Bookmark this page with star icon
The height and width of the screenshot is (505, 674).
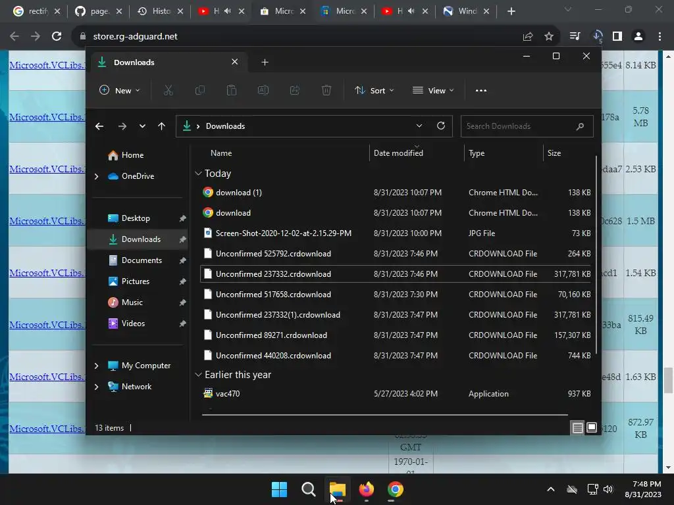[x=549, y=37]
